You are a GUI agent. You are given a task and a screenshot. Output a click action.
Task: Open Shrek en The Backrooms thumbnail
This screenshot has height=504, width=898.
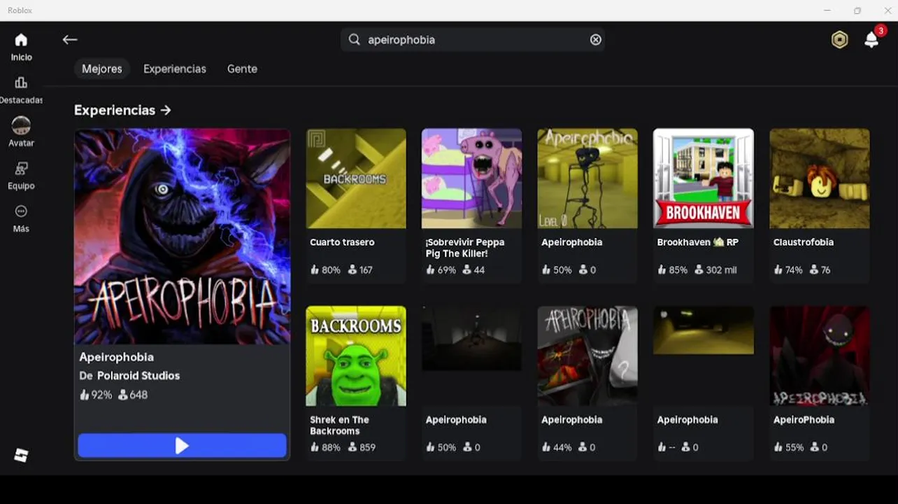356,356
